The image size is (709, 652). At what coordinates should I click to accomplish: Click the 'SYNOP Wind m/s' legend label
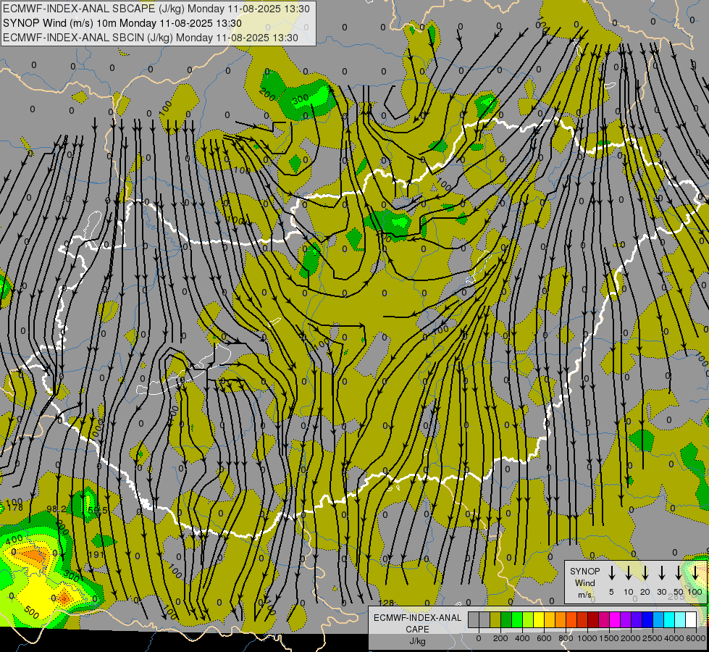(584, 582)
